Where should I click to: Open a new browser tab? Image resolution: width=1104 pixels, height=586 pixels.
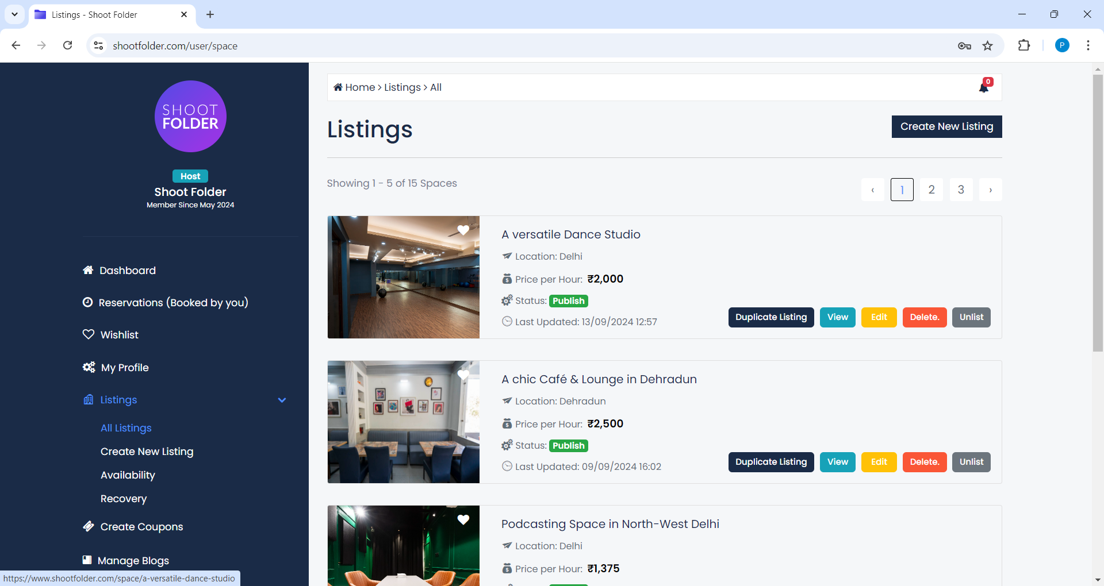click(x=210, y=14)
